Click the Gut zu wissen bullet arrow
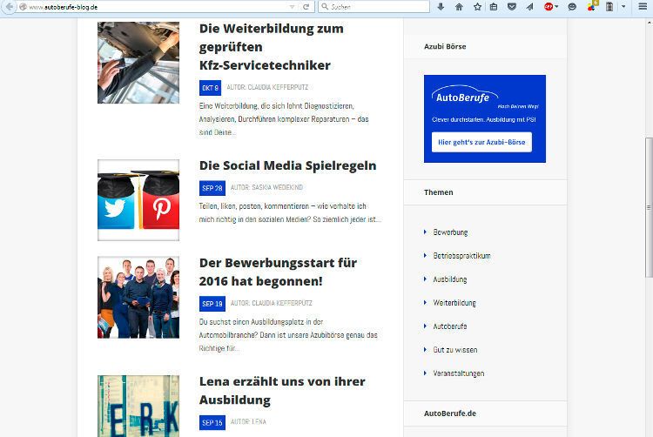This screenshot has height=437, width=653. pos(425,349)
